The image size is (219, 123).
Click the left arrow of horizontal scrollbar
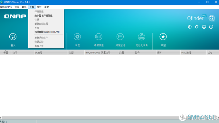(1, 118)
